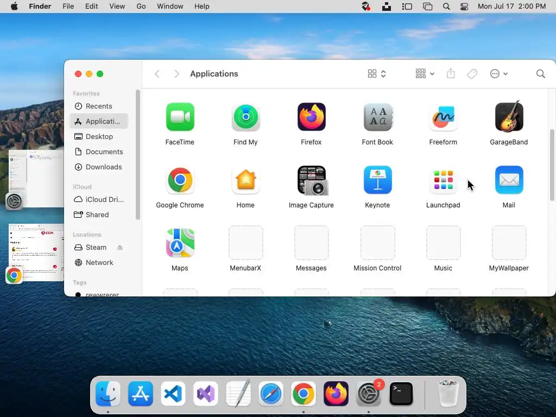Select the Maps app icon
Image resolution: width=556 pixels, height=417 pixels.
(x=180, y=243)
